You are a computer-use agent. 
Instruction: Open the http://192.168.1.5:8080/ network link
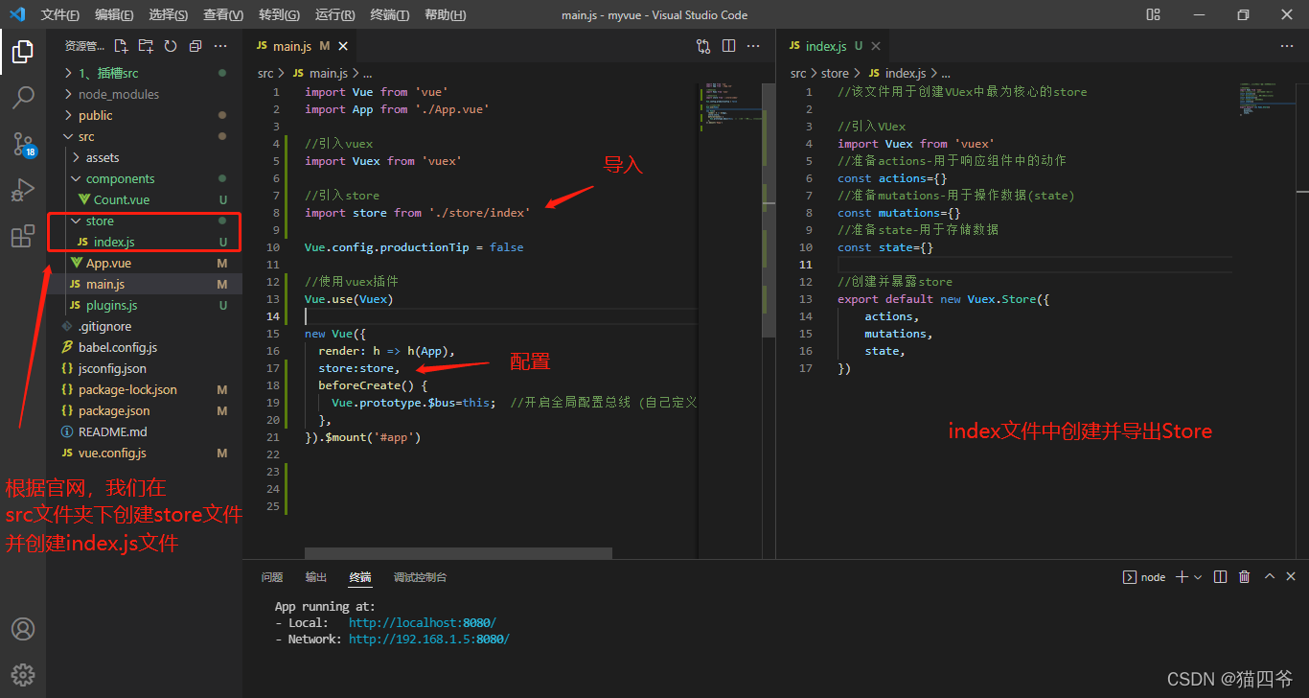click(429, 640)
